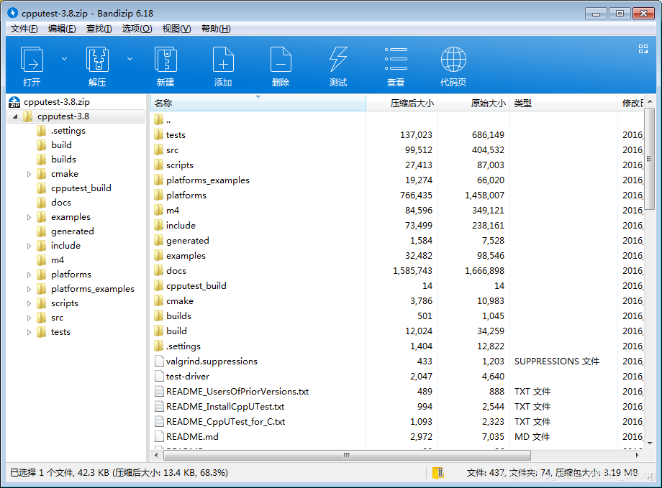This screenshot has height=488, width=662.
Task: Expand the src folder in tree
Action: [29, 318]
